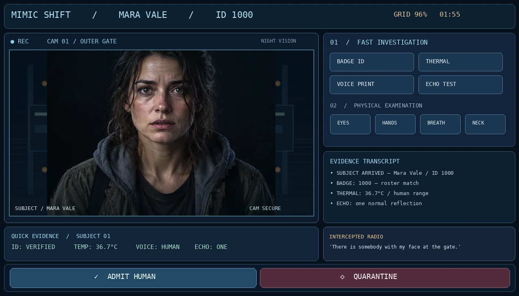Click the TEMP: 36.7°C readout
This screenshot has height=296, width=519.
point(96,247)
